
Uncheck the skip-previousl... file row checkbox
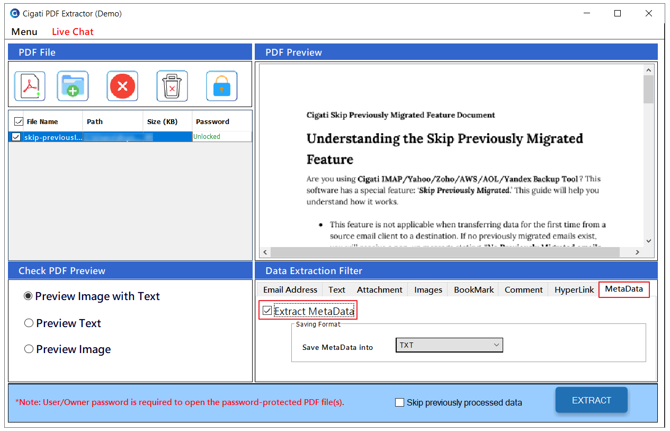coord(16,137)
